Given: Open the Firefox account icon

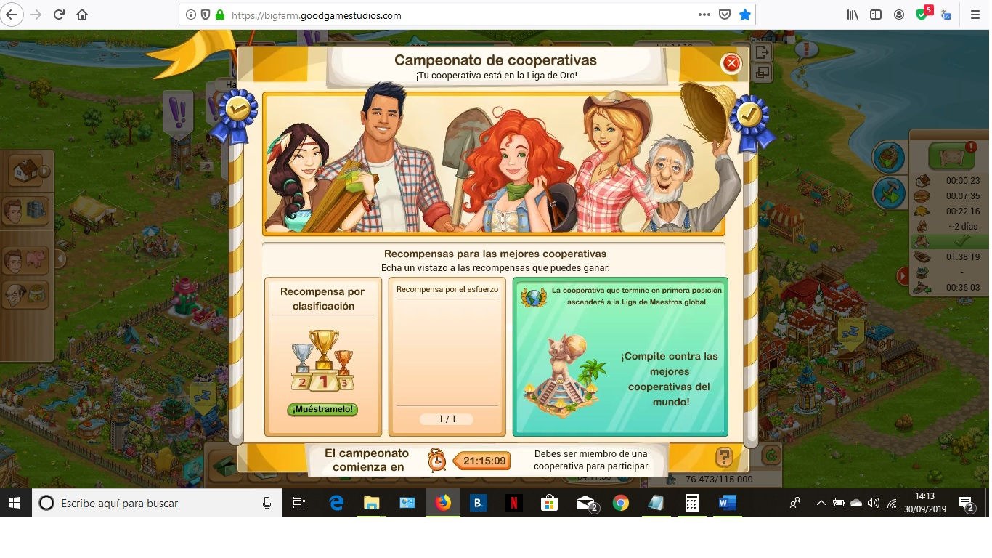Looking at the screenshot, I should [x=899, y=15].
